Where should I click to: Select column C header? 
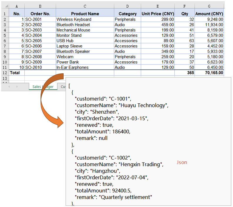point(85,6)
